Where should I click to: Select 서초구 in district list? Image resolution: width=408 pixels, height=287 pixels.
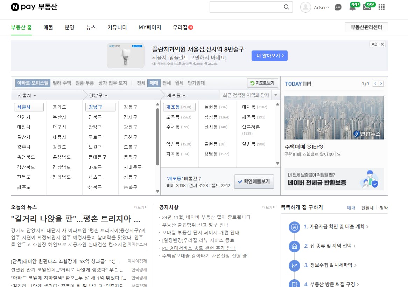click(95, 177)
